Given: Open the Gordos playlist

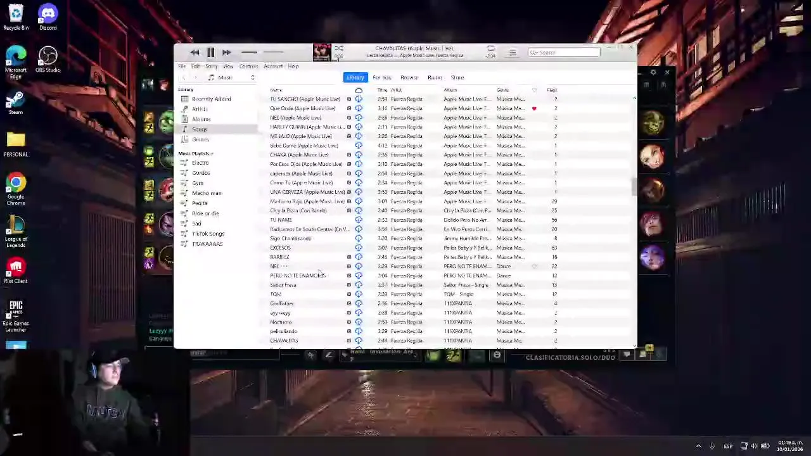Looking at the screenshot, I should [x=201, y=173].
